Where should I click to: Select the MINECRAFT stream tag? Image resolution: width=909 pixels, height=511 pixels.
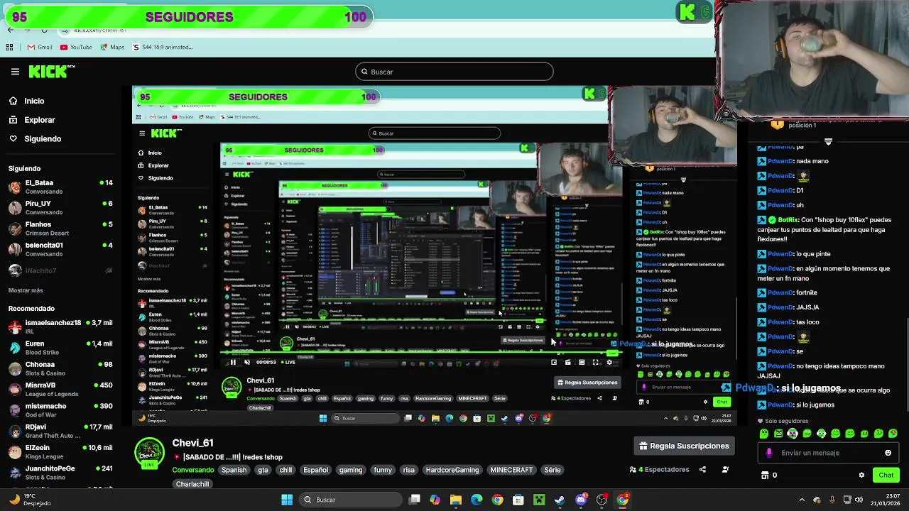coord(511,470)
